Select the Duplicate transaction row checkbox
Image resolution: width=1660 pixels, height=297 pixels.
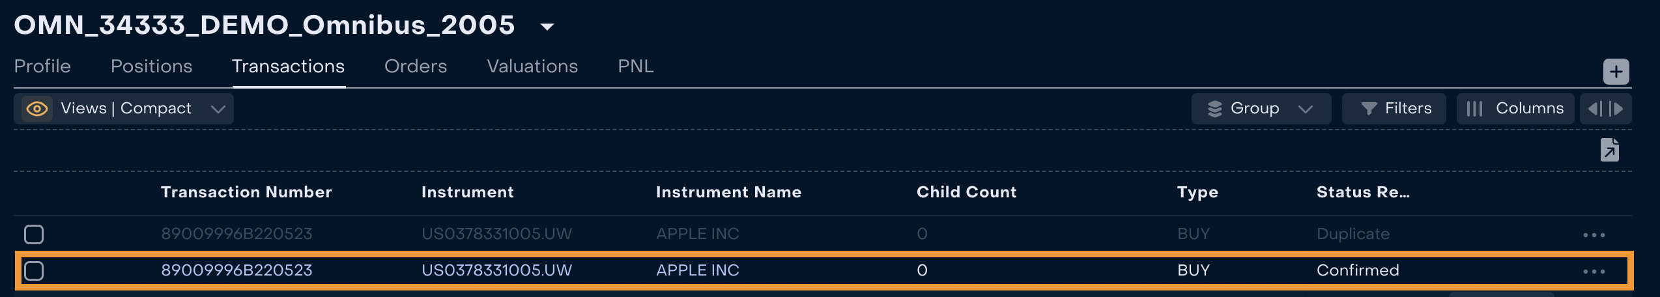coord(34,234)
